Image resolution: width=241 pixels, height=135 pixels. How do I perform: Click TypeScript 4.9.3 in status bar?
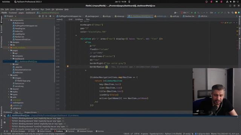157,133
